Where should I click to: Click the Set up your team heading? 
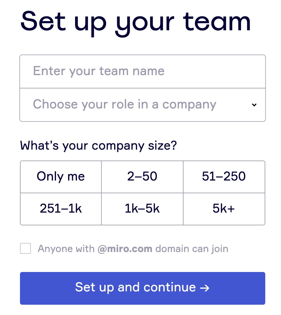(x=135, y=21)
